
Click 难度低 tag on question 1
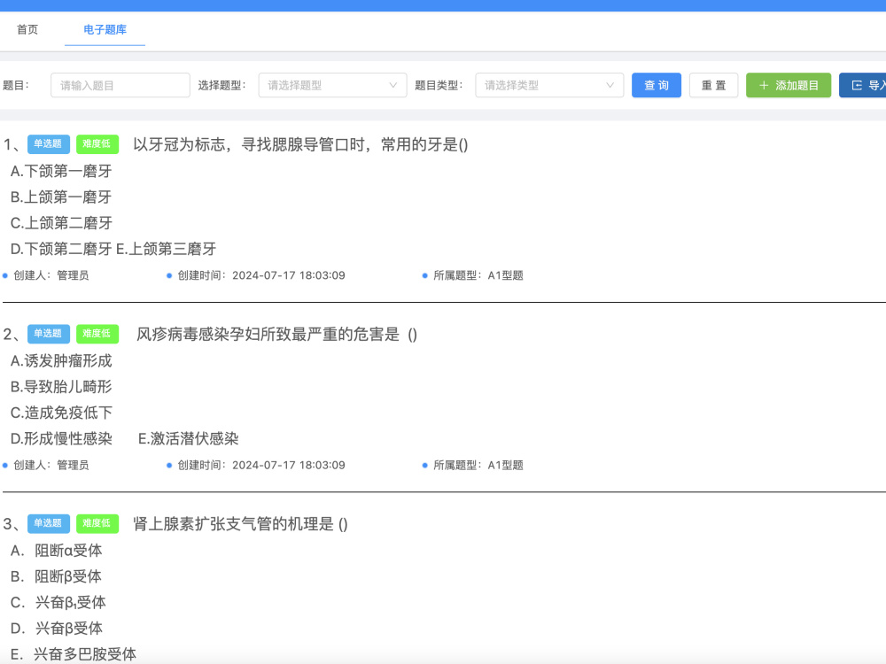[97, 144]
